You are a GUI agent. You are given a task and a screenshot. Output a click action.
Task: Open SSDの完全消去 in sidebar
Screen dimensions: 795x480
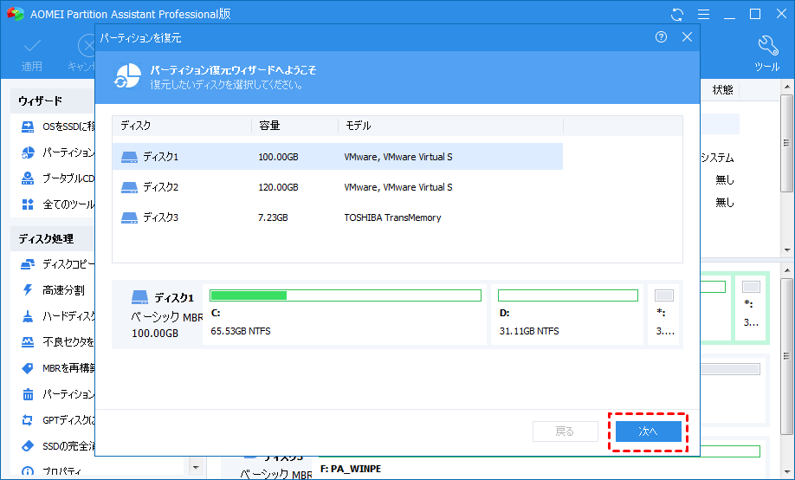57,446
